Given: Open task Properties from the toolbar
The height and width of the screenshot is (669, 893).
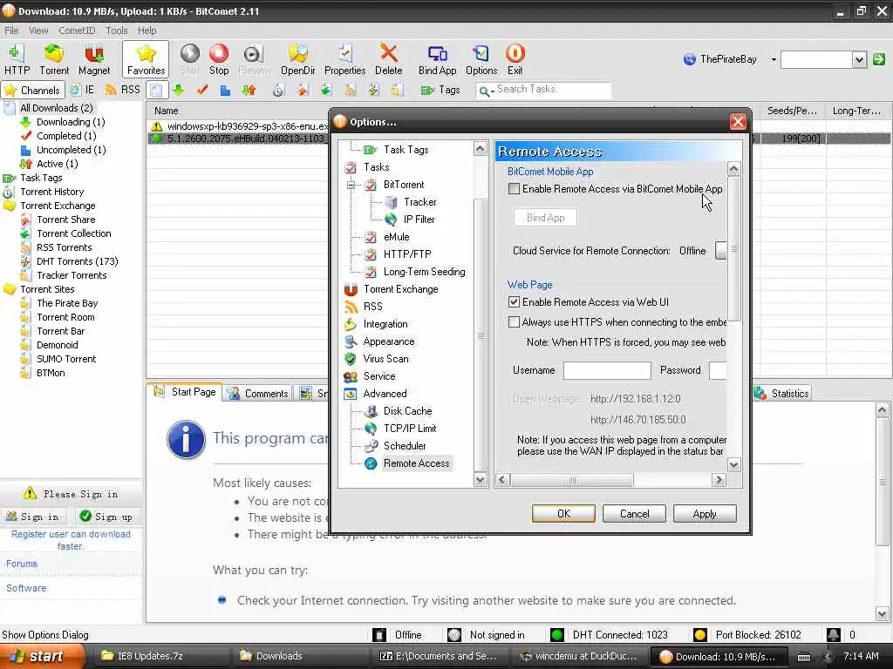Looking at the screenshot, I should [344, 59].
